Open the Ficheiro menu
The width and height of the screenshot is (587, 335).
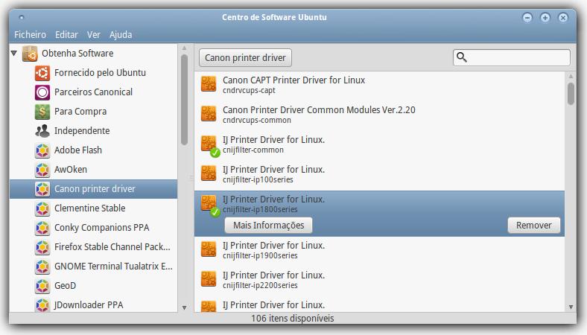coord(30,35)
